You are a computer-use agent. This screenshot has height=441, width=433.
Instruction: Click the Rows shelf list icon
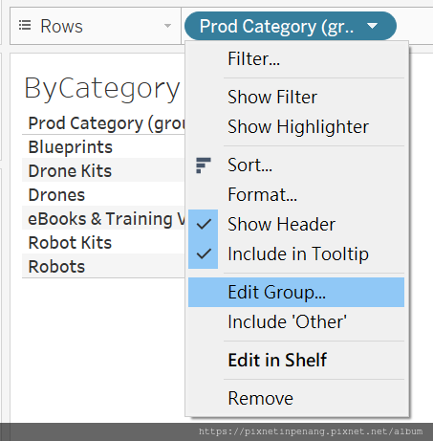pos(25,25)
